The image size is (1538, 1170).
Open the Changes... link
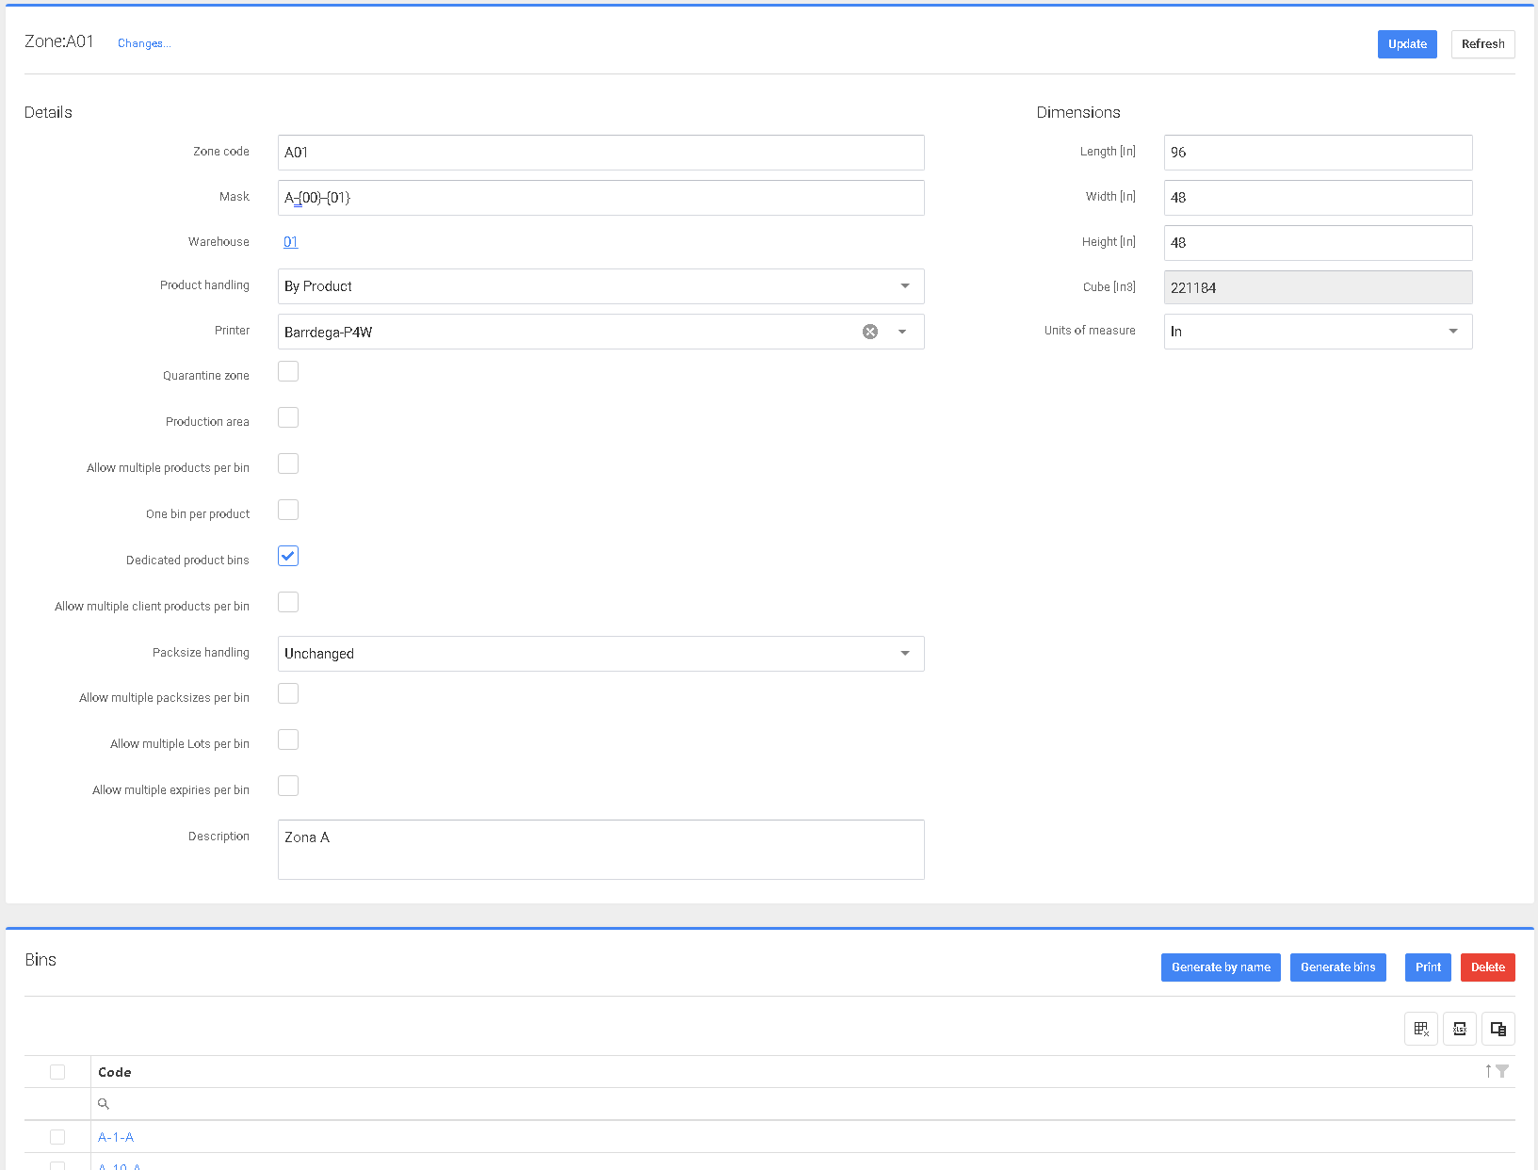(x=143, y=43)
